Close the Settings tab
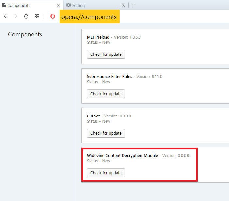The width and height of the screenshot is (229, 201). 123,5
